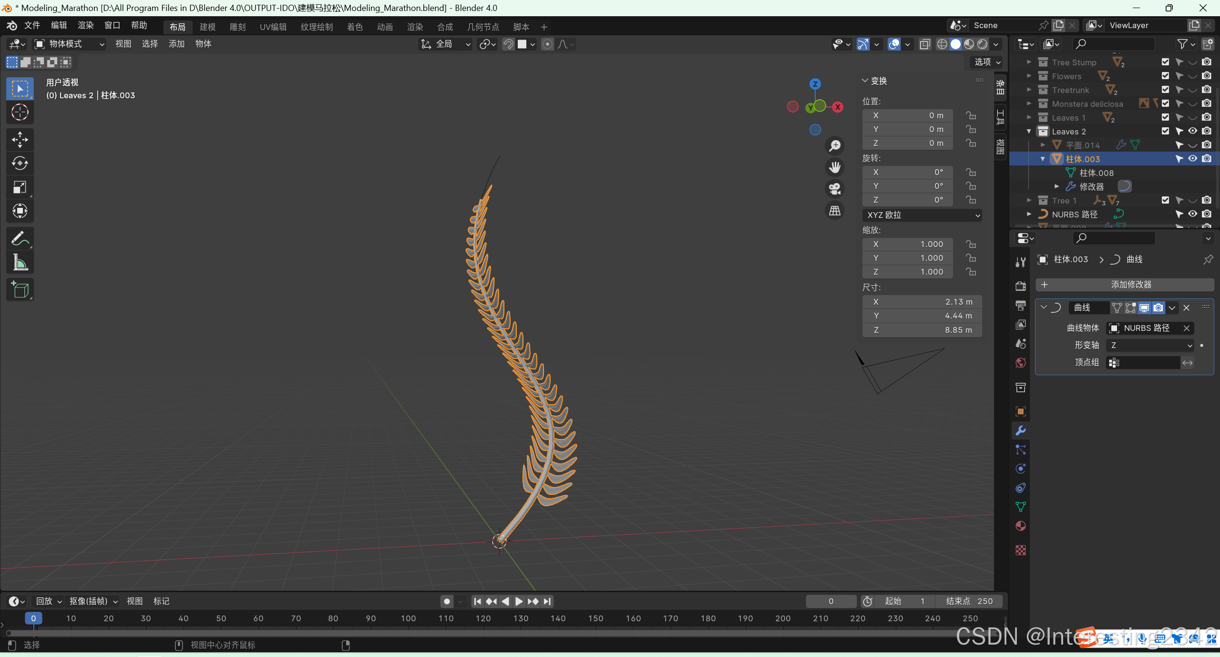This screenshot has height=657, width=1220.
Task: Switch to the UV编辑 workspace tab
Action: pos(273,27)
